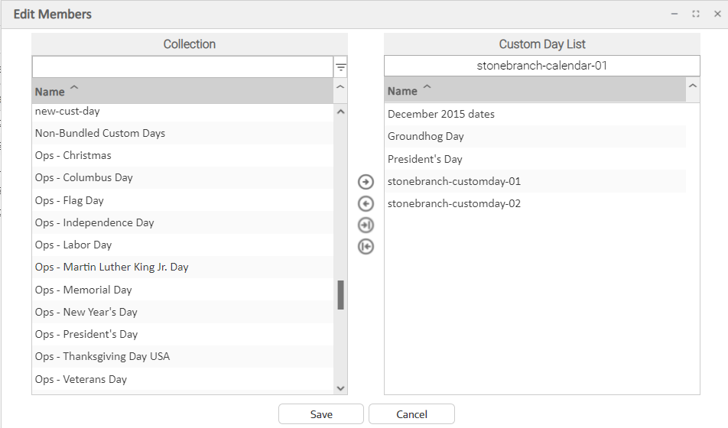Click the move-right arrow icon
The height and width of the screenshot is (428, 728).
(366, 182)
